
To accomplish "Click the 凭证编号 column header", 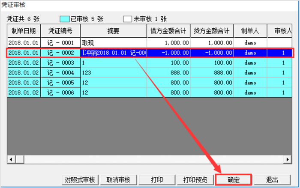I will coord(60,31).
